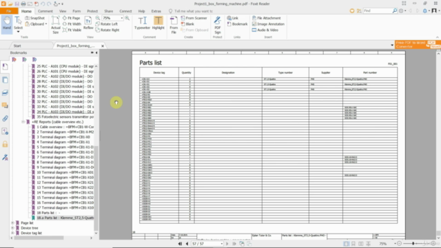Click the zoom out minus button in status bar

click(x=400, y=243)
